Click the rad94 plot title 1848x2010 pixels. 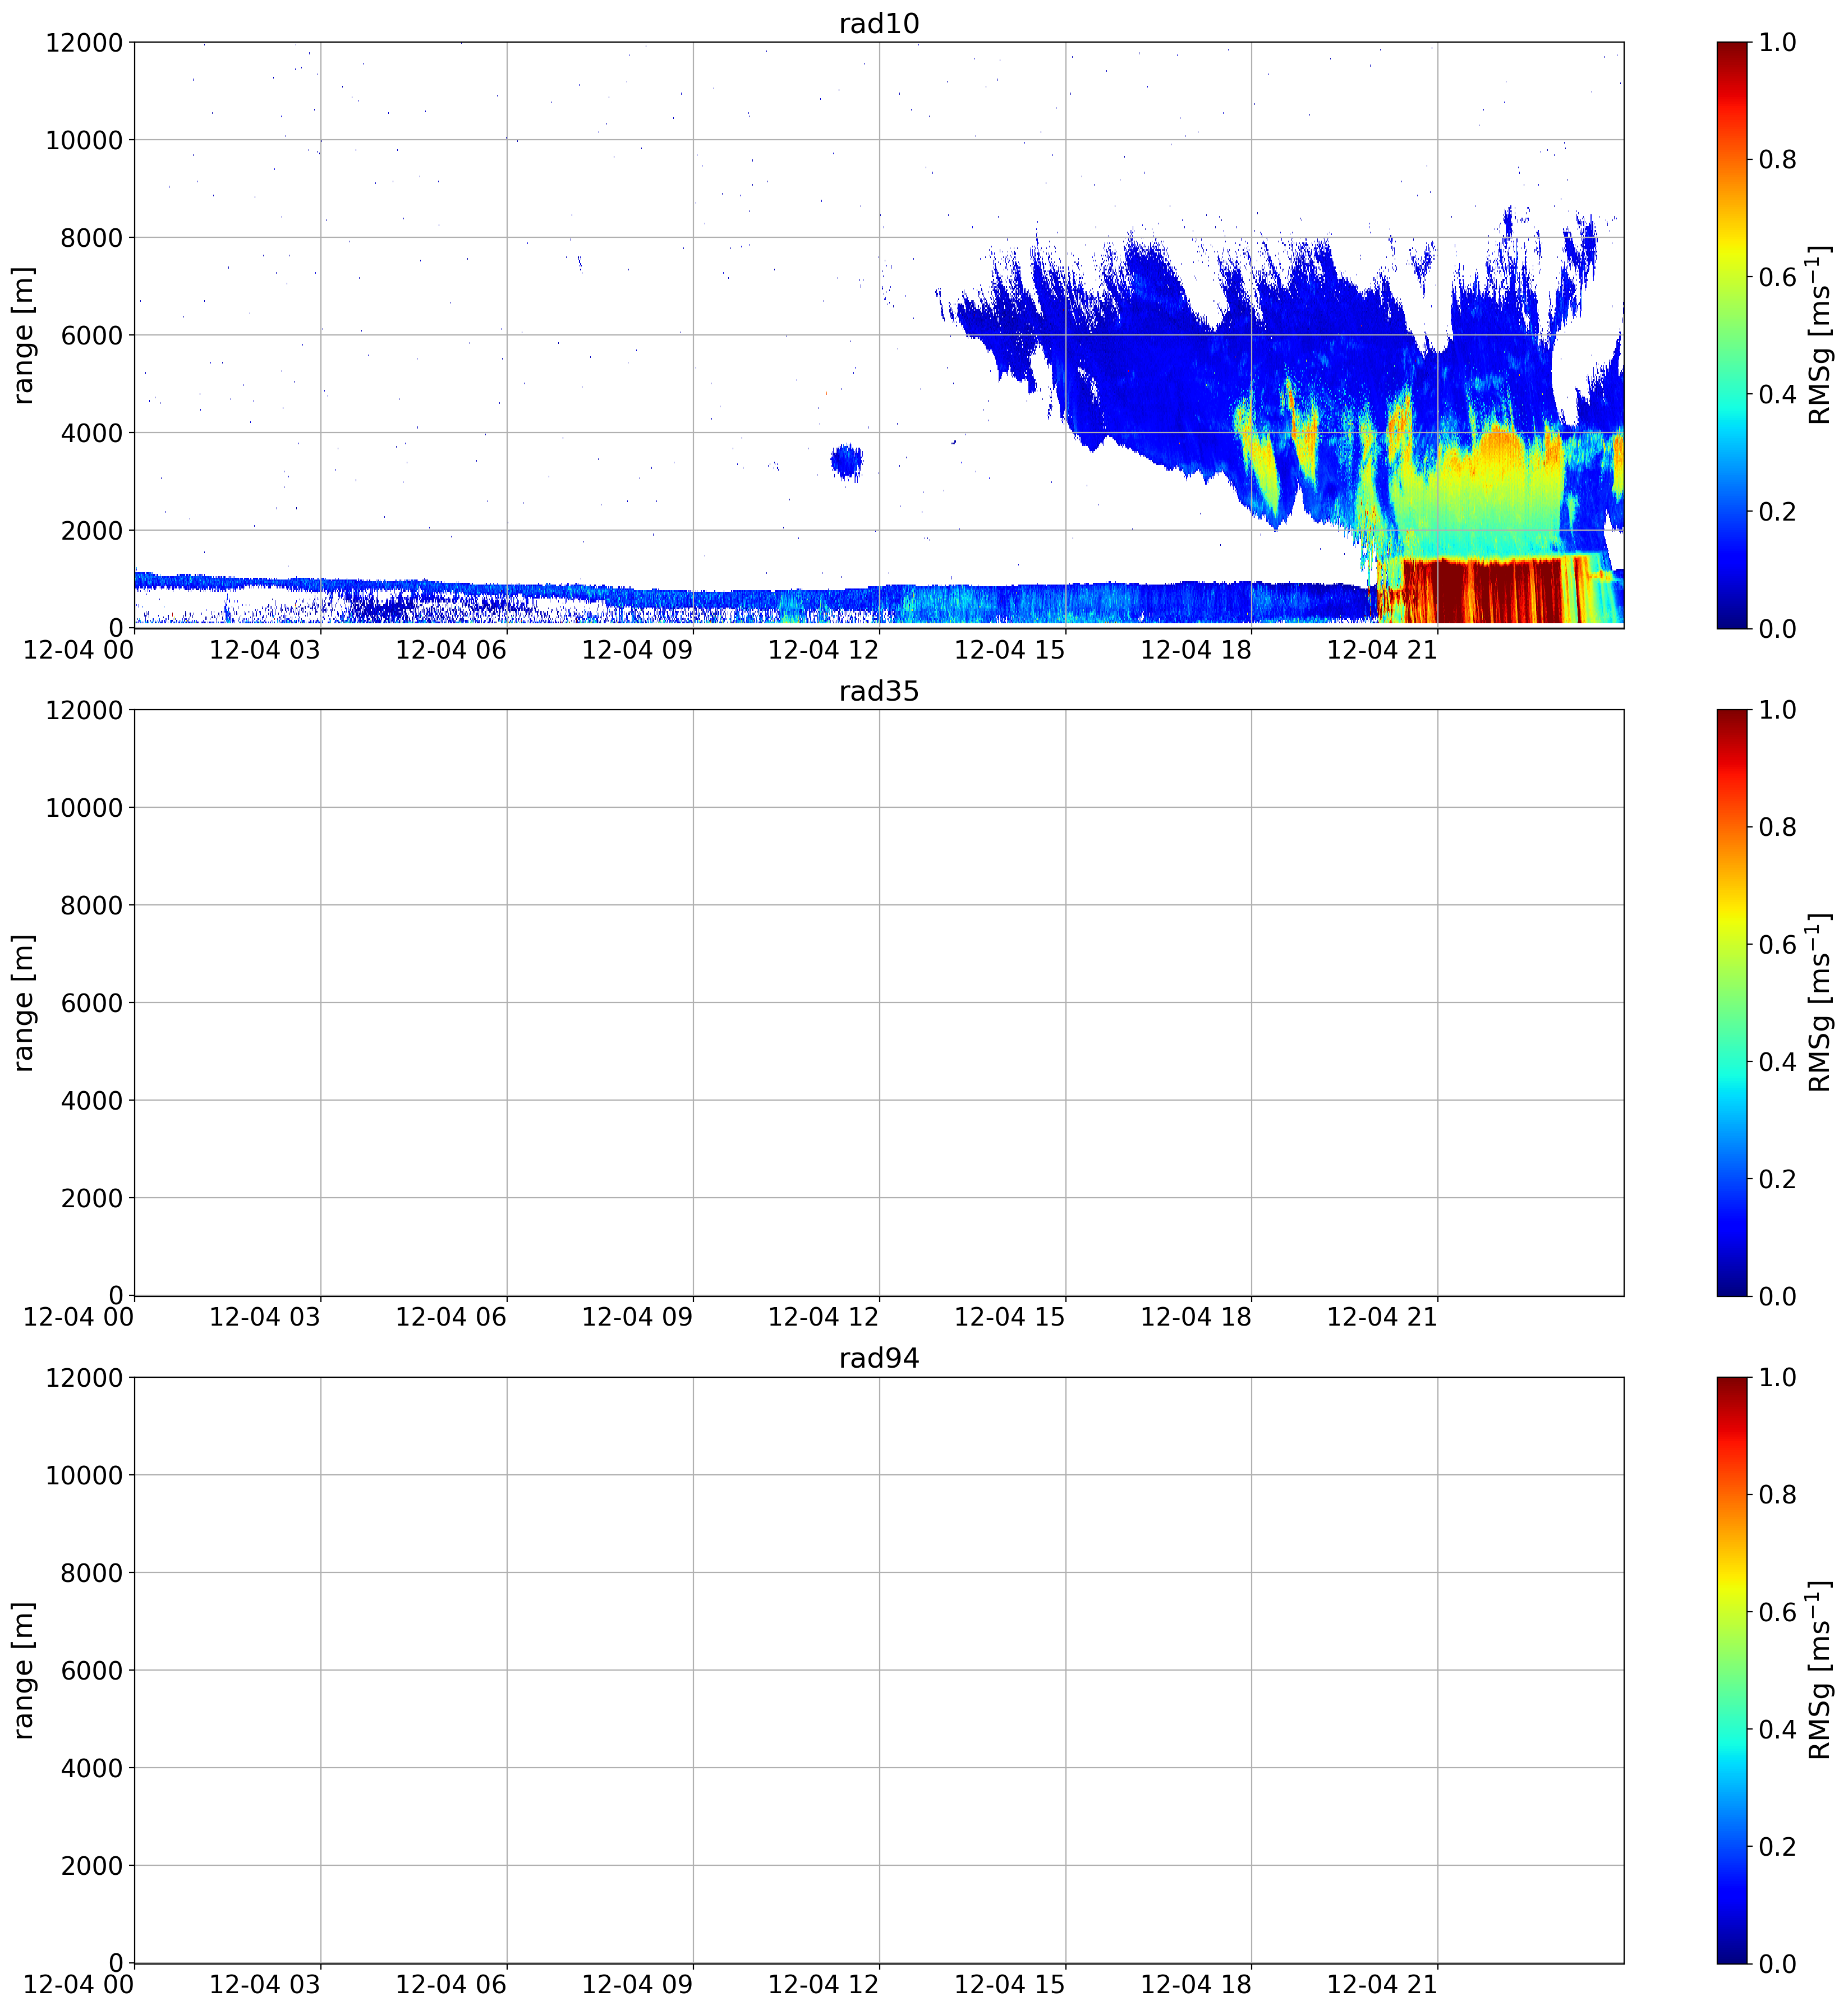(x=878, y=1358)
